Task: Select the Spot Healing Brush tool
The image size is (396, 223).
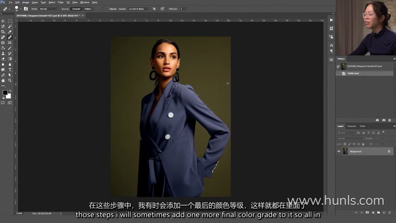Action: pos(3,38)
